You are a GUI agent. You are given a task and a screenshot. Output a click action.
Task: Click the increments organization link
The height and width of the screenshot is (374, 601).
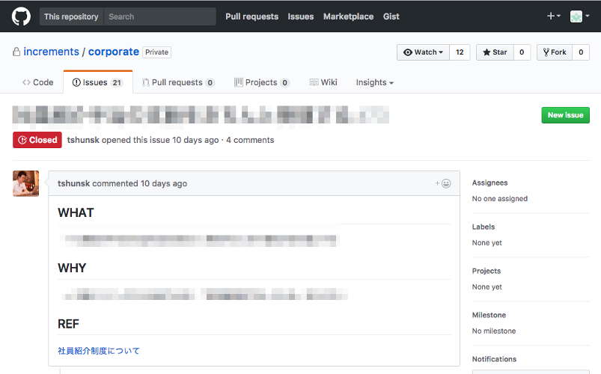point(51,52)
